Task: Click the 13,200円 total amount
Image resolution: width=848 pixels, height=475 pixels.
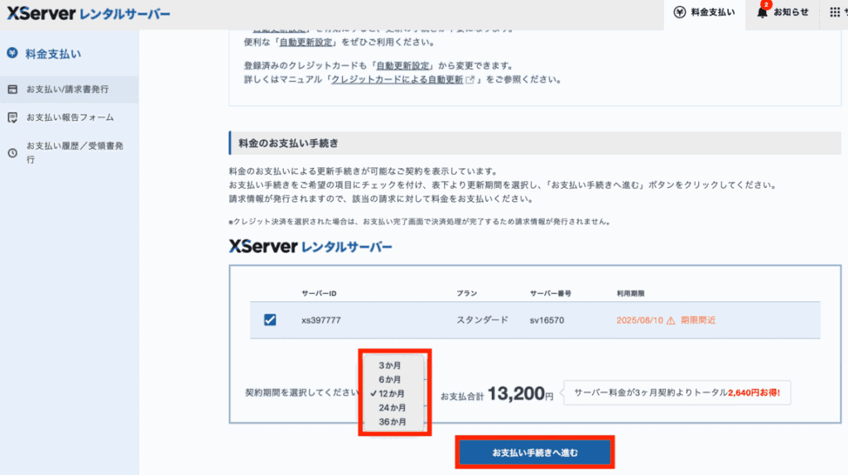Action: [x=520, y=393]
